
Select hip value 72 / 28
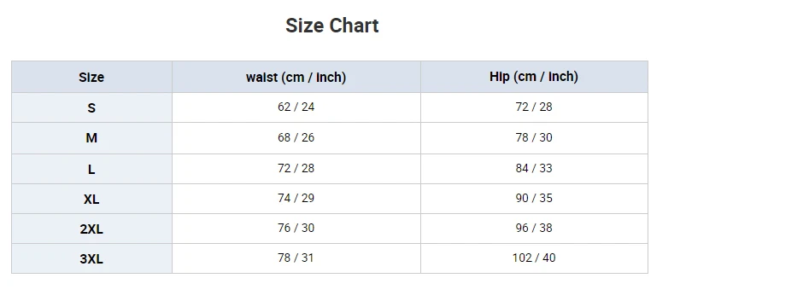(x=534, y=107)
